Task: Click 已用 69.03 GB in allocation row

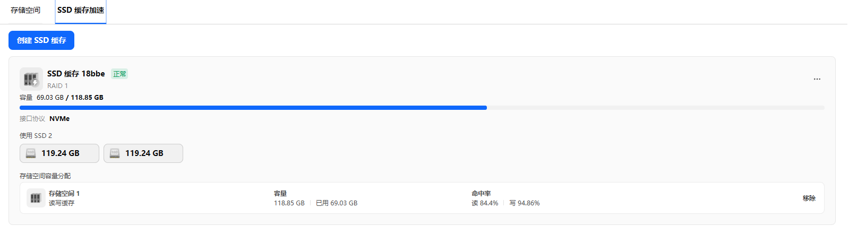Action: coord(337,203)
